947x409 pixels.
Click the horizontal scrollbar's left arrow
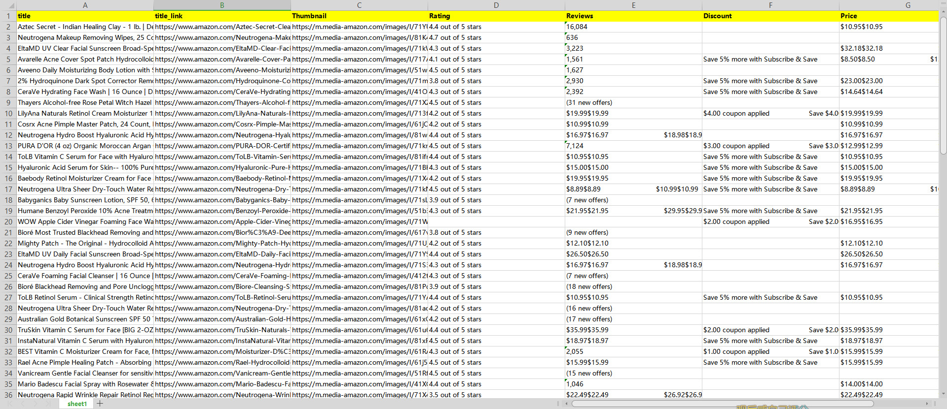tap(567, 404)
